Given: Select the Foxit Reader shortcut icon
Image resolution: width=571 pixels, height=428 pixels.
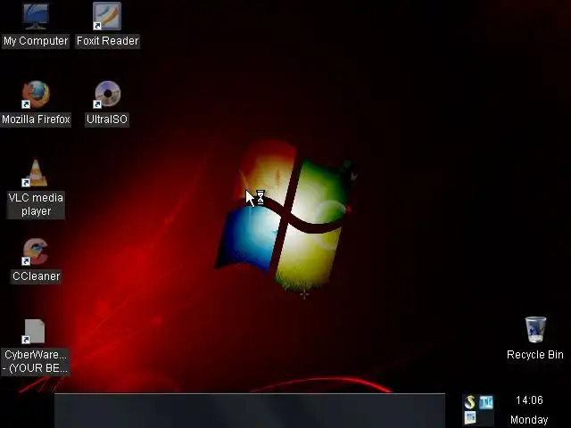Looking at the screenshot, I should coord(107,16).
